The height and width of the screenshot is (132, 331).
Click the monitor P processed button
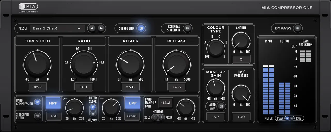[x=161, y=117]
